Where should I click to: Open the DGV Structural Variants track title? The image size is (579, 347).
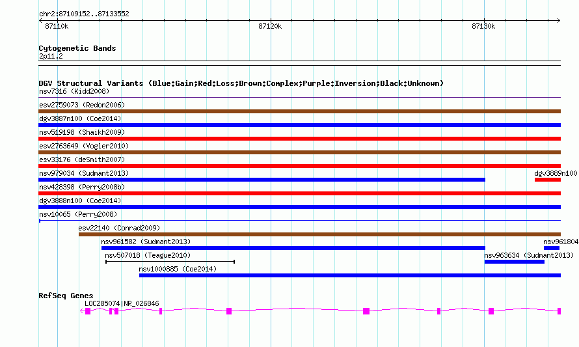click(x=241, y=83)
